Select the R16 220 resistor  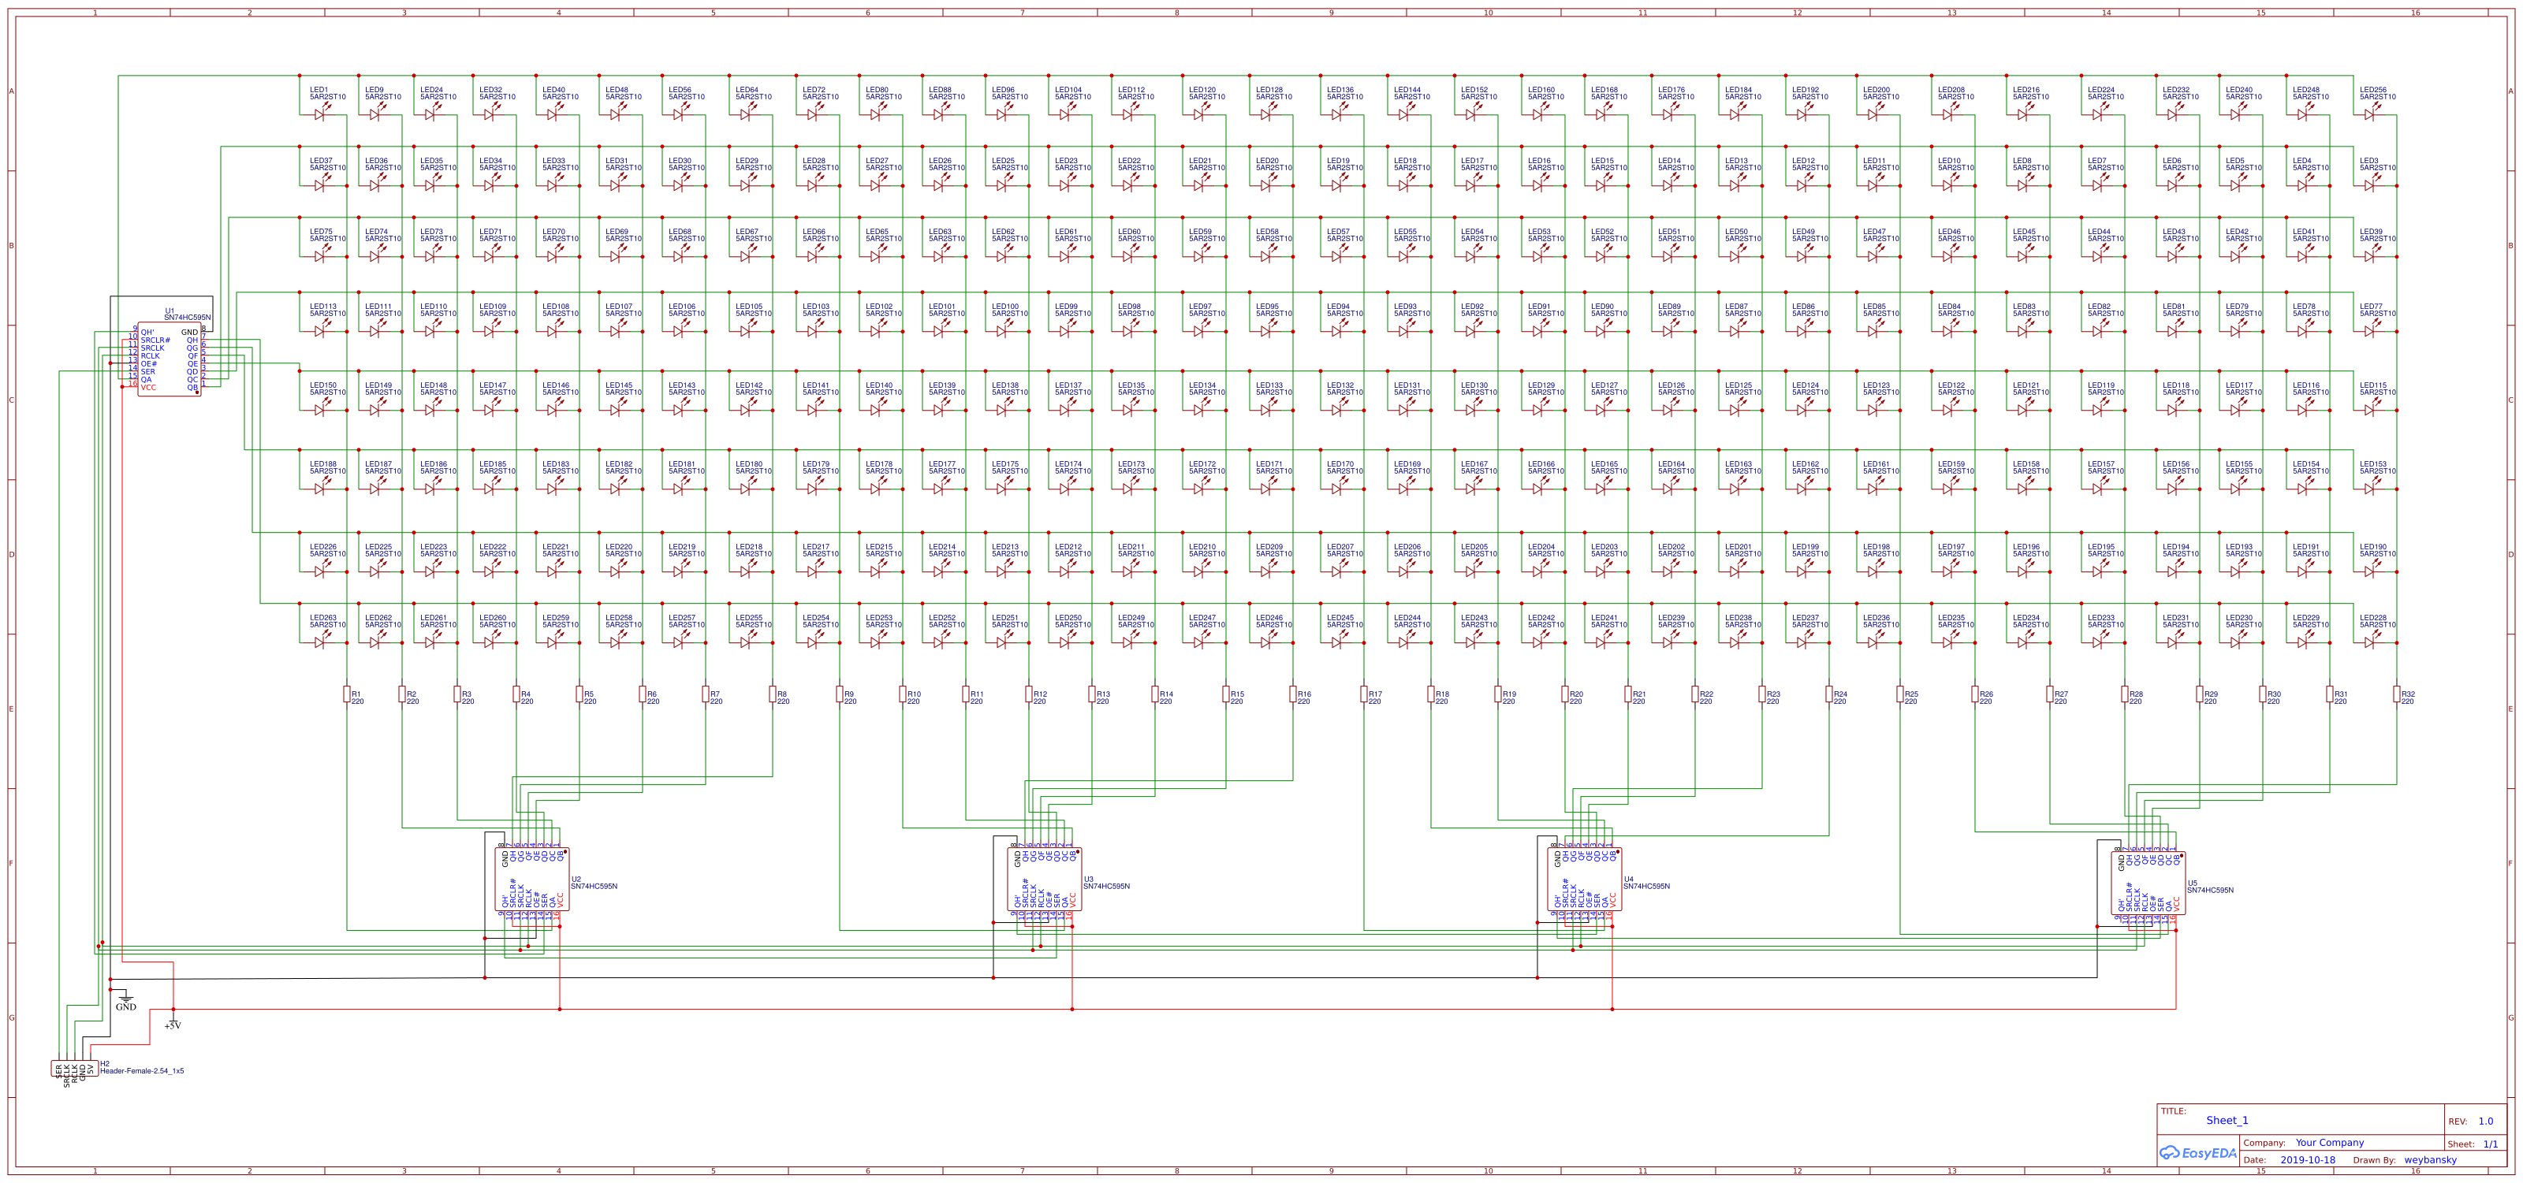[1293, 694]
